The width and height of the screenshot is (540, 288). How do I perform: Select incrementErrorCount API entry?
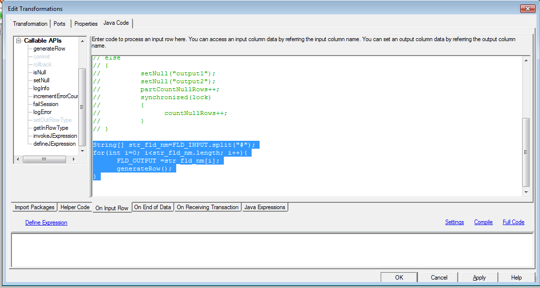pos(56,96)
